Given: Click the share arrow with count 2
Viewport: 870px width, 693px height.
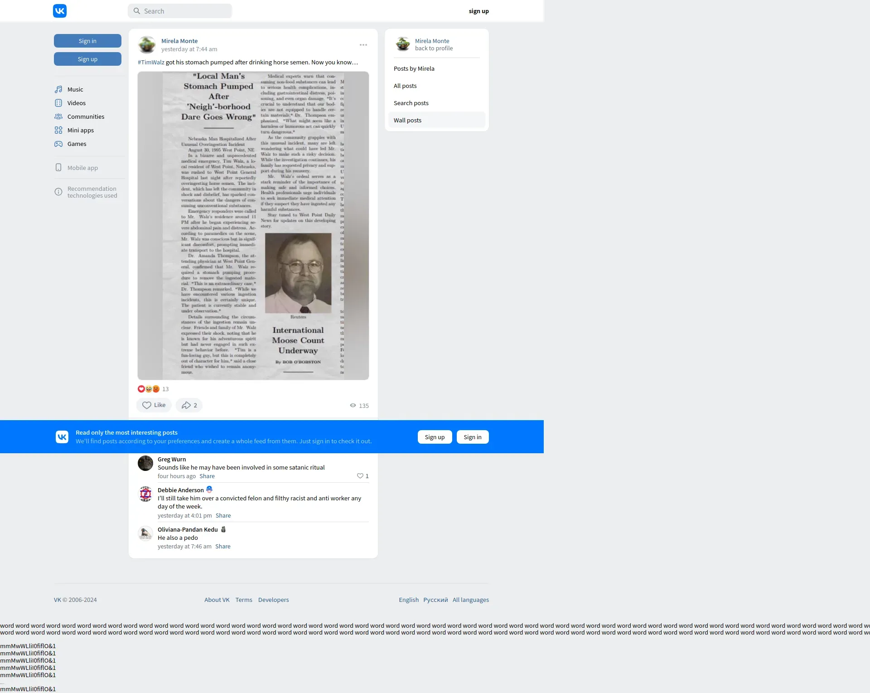Looking at the screenshot, I should (189, 405).
